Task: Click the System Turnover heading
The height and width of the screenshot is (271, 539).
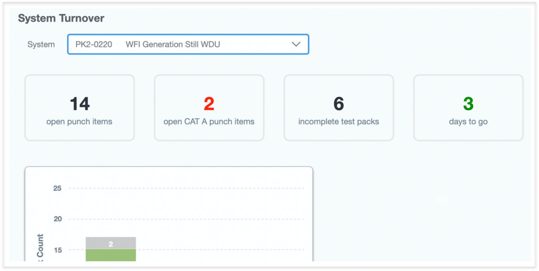Action: coord(61,18)
